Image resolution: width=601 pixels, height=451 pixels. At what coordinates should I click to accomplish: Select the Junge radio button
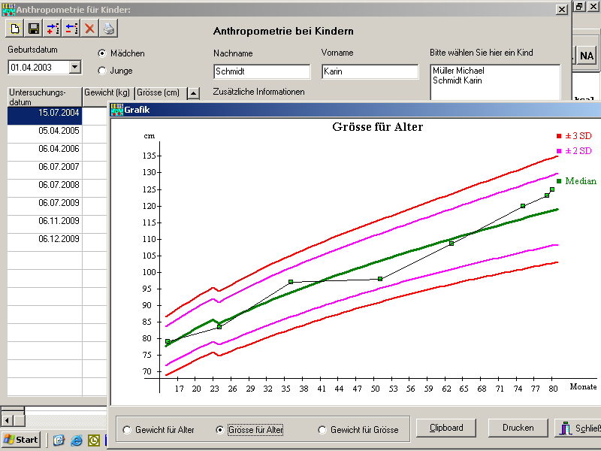click(103, 71)
